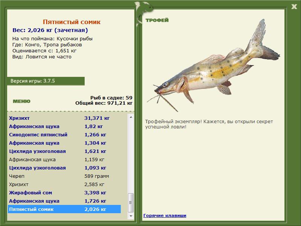Screen dimensions: 301x226
Task: Open the Горячие клавиши link
Action: pos(165,215)
